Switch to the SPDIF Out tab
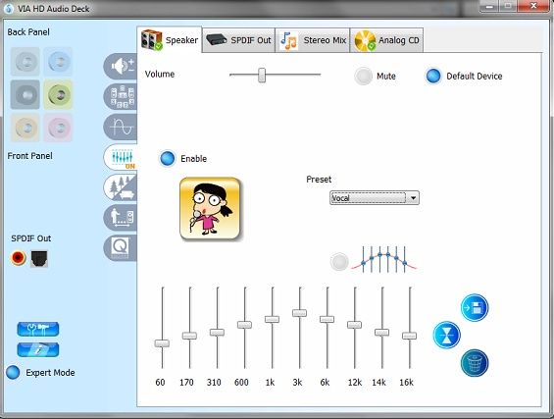 (x=239, y=40)
